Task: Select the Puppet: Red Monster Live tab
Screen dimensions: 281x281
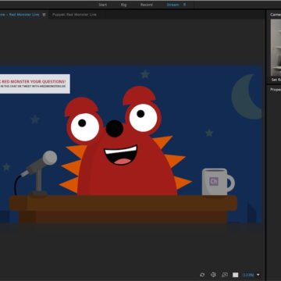Action: click(74, 15)
